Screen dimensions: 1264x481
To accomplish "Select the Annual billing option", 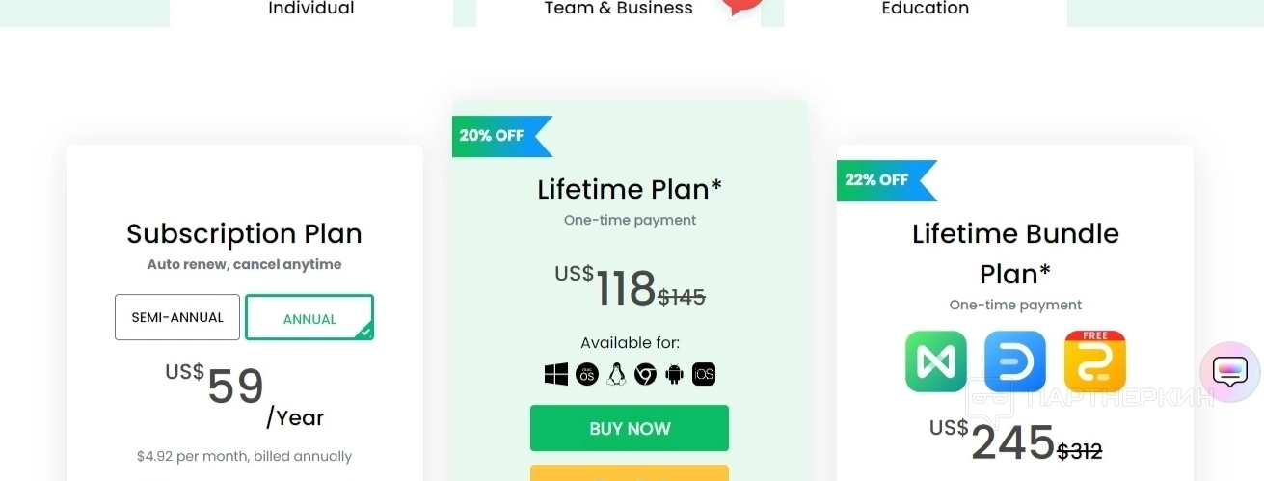I will [x=309, y=318].
